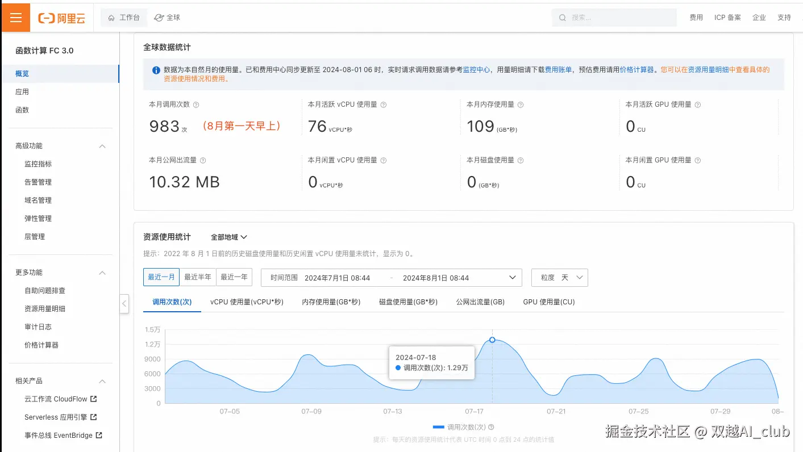Click the end time 2024年8月1日 08:44
Viewport: 803px width, 452px height.
[x=436, y=278]
